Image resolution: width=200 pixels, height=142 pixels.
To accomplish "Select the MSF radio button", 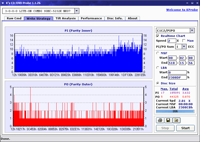I will click(158, 53).
